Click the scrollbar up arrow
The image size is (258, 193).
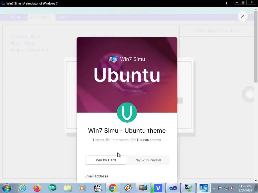click(256, 9)
